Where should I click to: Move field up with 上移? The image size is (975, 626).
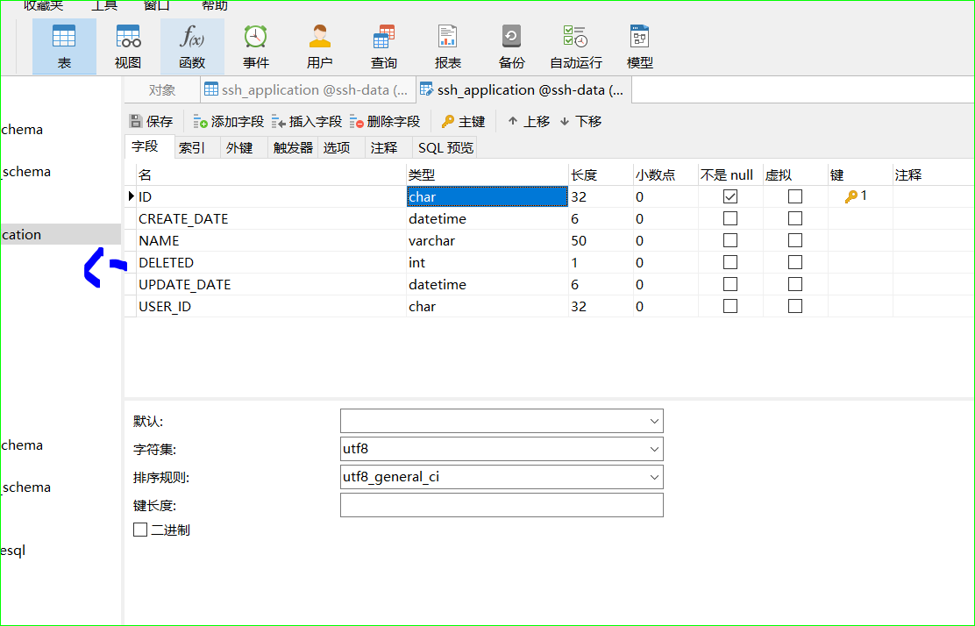click(x=529, y=121)
